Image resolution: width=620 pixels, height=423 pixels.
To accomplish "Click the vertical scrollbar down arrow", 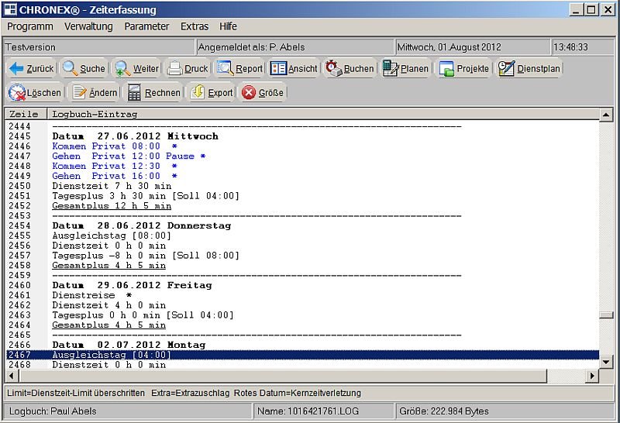I will tap(606, 362).
